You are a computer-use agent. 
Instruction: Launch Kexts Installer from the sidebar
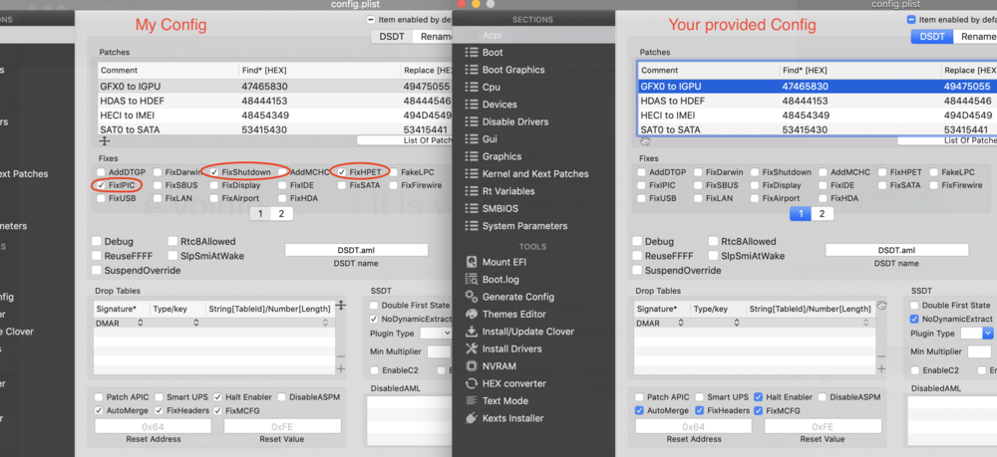(x=512, y=418)
